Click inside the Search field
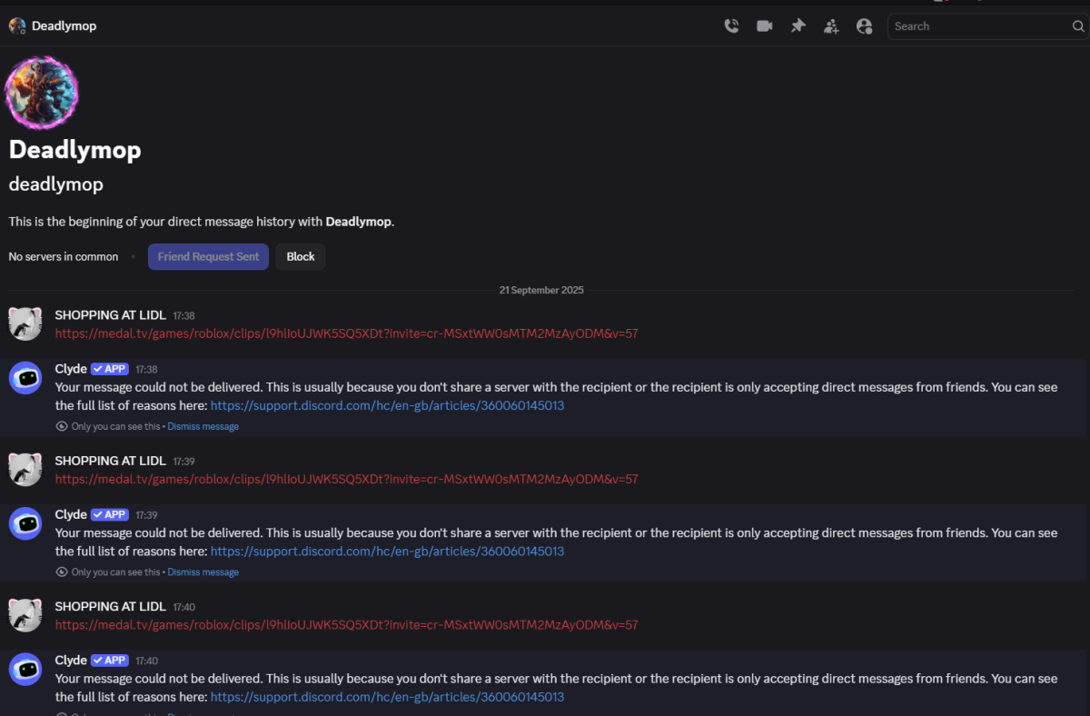Screen dimensions: 1090x716 (x=976, y=26)
